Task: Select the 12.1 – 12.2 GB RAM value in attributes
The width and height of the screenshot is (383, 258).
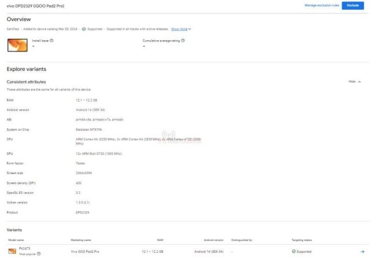Action: (x=87, y=100)
